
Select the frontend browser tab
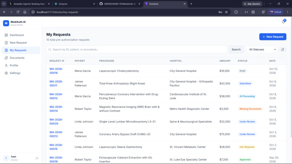[165, 4]
